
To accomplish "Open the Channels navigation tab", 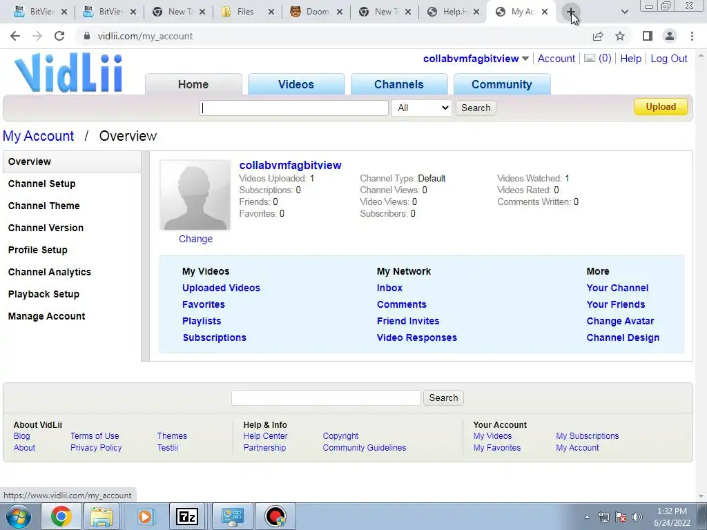I will (x=399, y=84).
